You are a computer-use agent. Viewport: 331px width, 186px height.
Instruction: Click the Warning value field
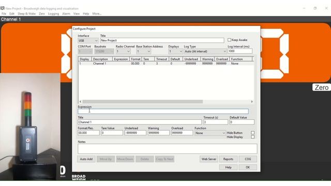(x=159, y=133)
